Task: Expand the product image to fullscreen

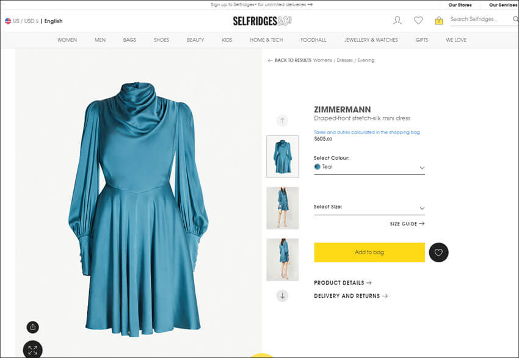Action: click(x=33, y=349)
